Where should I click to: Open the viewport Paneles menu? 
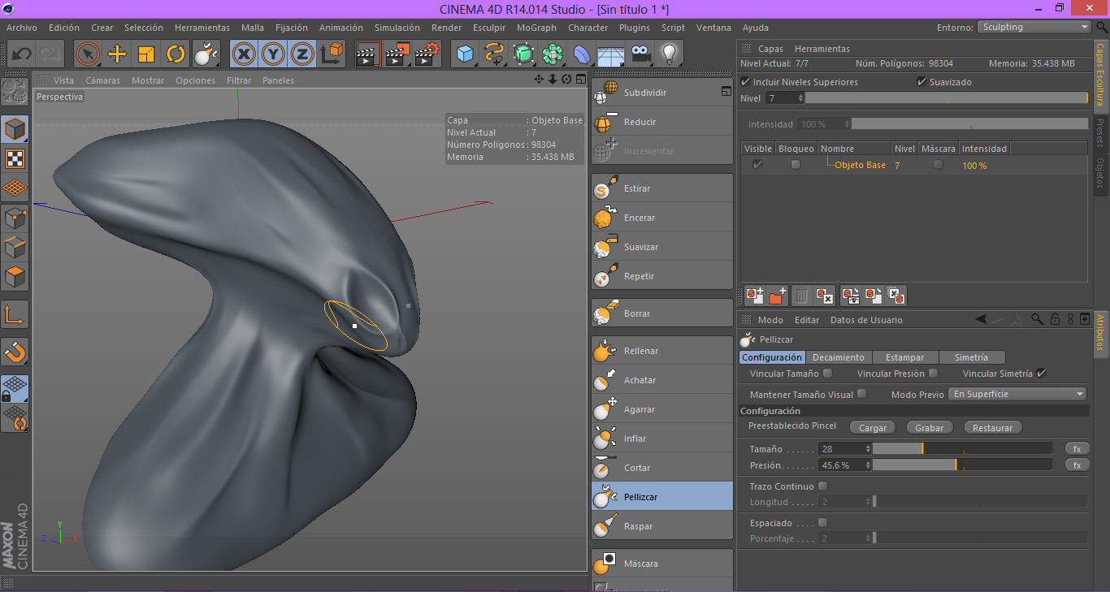coord(278,80)
